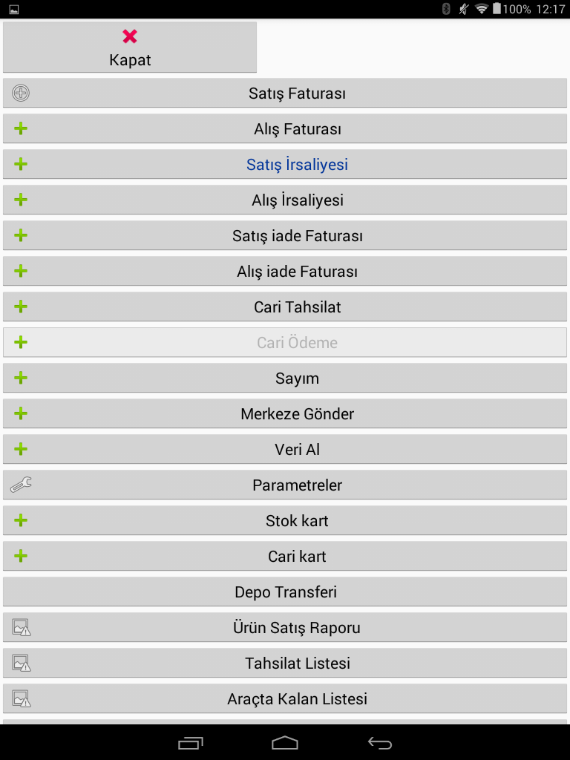Tap the circled plus icon beside Satış Faturası
This screenshot has height=760, width=570.
(21, 94)
